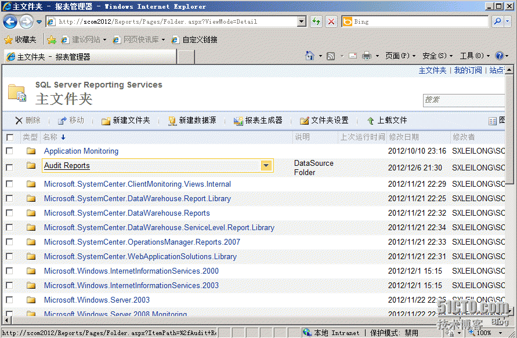Click the Delete X icon in report toolbar
The width and height of the screenshot is (517, 338).
click(19, 121)
